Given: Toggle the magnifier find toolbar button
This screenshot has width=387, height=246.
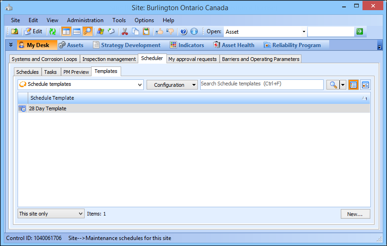Looking at the screenshot, I should coord(87,32).
